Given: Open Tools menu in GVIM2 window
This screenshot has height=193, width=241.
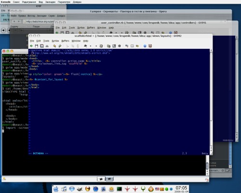Looking at the screenshot, I should coord(46,41).
